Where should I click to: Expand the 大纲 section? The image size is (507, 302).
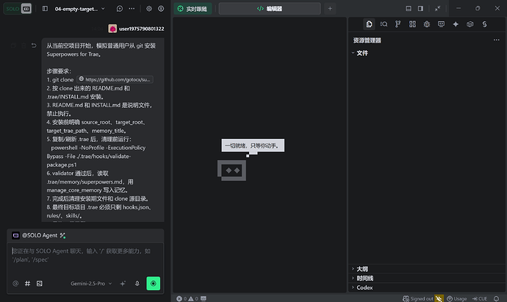coord(426,269)
